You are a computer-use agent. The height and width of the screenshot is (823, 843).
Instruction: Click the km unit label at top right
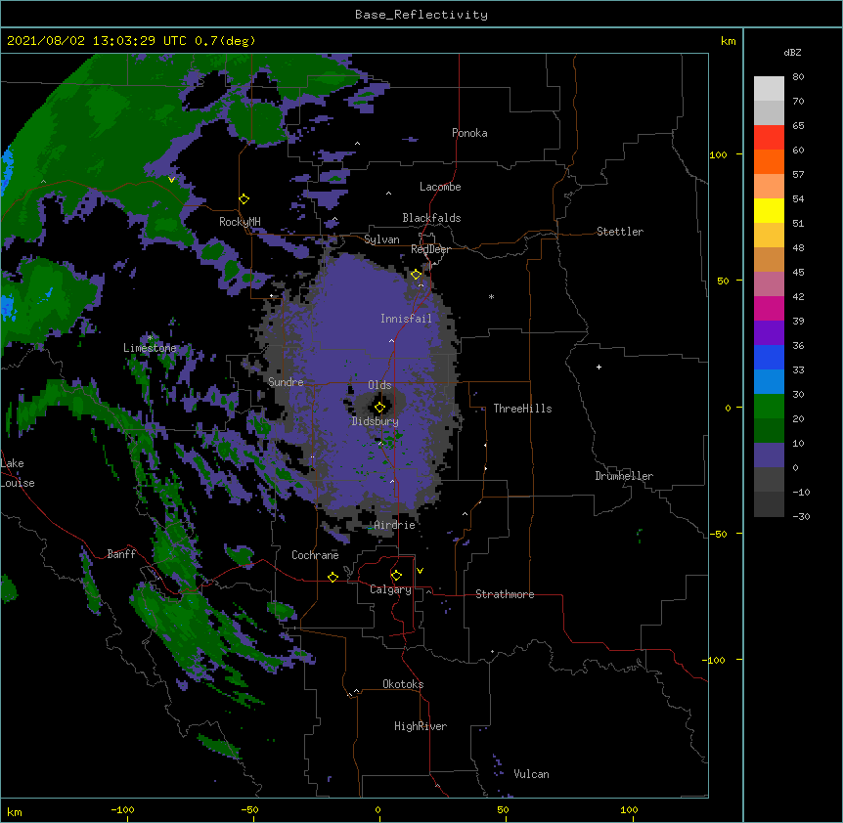[x=728, y=41]
